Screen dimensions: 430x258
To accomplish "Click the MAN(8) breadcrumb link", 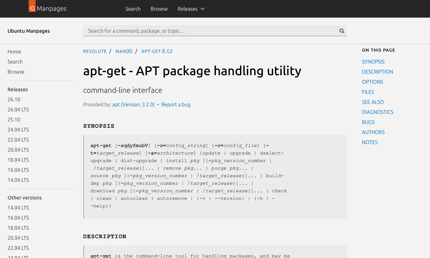I will (124, 51).
